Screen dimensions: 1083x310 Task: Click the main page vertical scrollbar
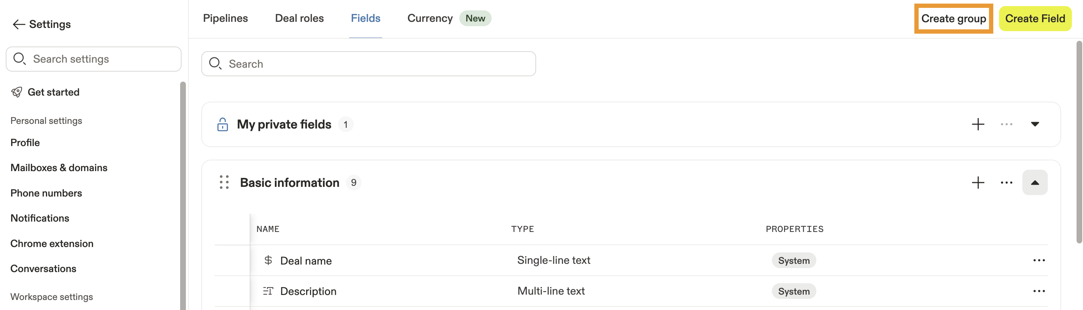click(1079, 142)
